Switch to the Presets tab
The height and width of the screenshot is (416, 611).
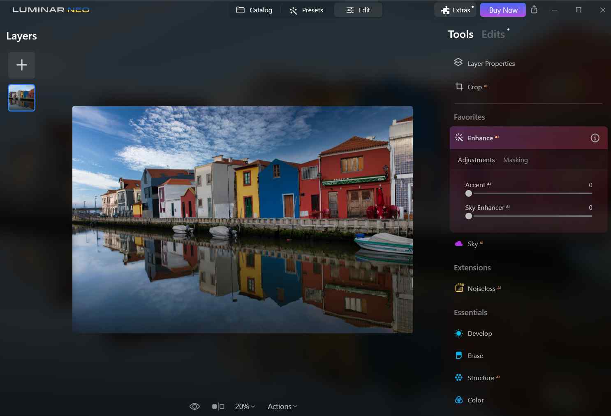point(306,10)
